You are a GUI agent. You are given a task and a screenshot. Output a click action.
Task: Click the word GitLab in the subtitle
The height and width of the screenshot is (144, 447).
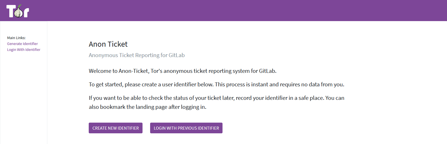(177, 55)
